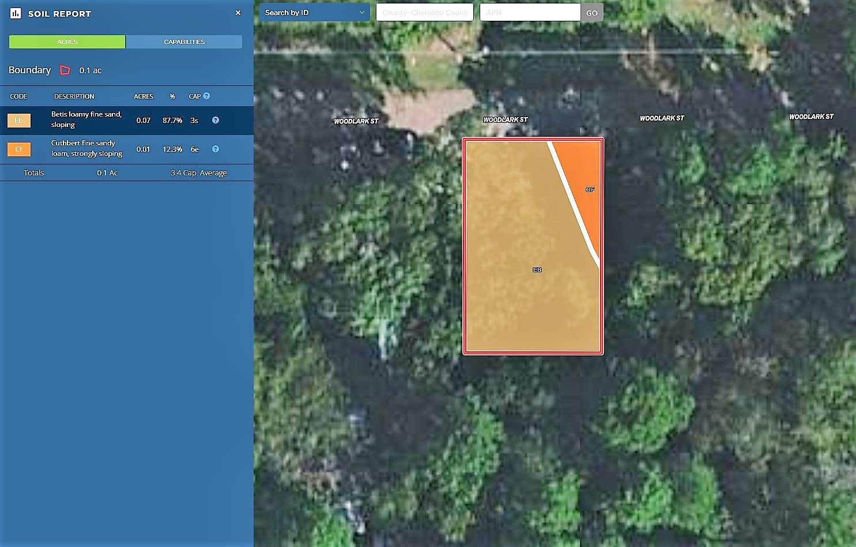This screenshot has height=547, width=856.
Task: Close the Soil Report panel
Action: 238,13
